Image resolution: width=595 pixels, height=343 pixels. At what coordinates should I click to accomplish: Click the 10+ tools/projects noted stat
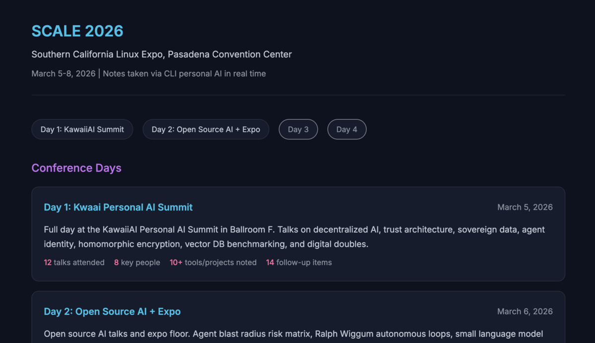(213, 262)
